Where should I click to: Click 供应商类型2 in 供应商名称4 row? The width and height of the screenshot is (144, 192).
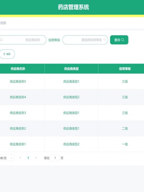[x=71, y=97]
